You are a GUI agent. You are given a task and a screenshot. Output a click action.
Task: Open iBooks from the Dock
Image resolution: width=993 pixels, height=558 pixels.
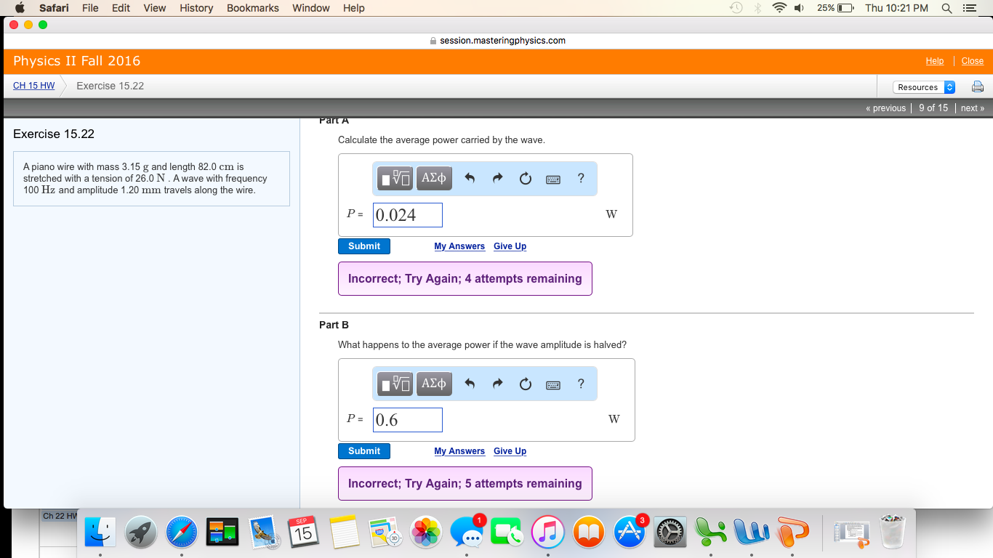[x=589, y=533]
